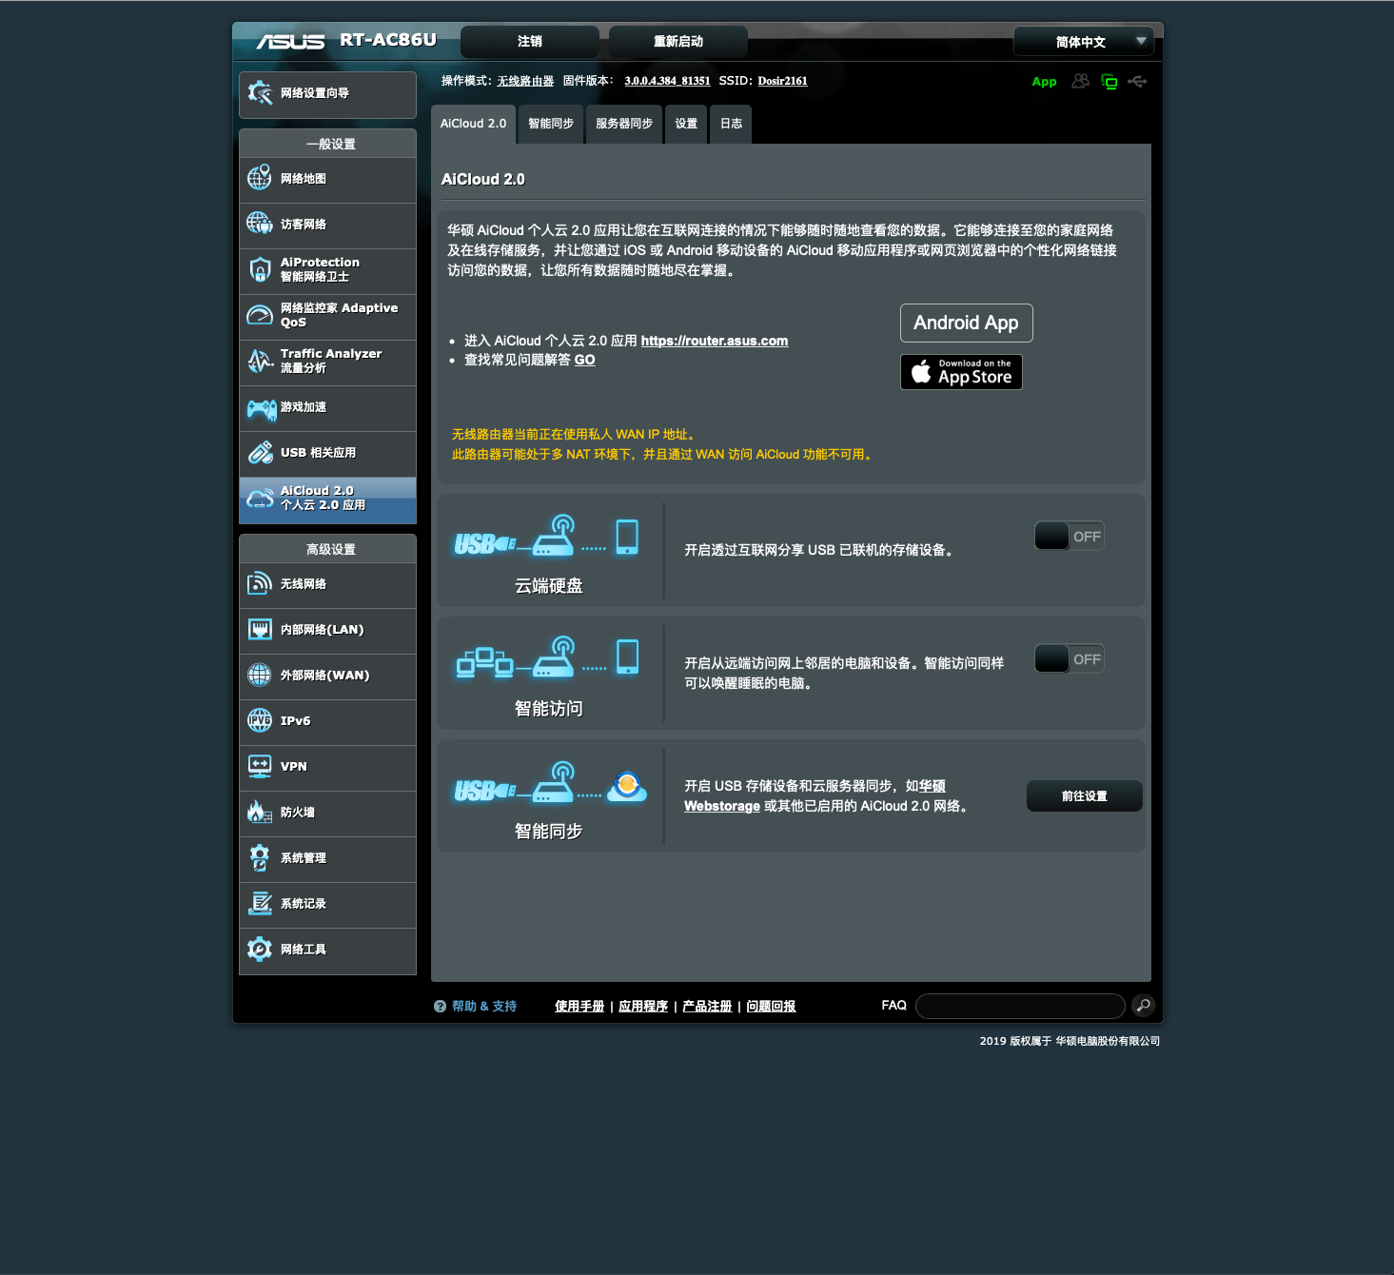The width and height of the screenshot is (1394, 1275).
Task: Click the 帮助 & 支持 text
Action: [484, 1007]
